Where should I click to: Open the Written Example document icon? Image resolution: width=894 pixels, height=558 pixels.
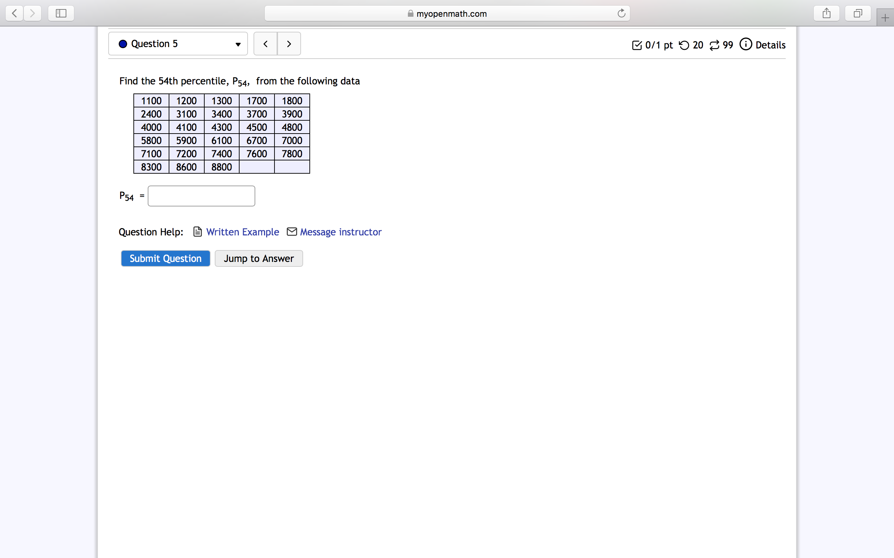coord(198,231)
